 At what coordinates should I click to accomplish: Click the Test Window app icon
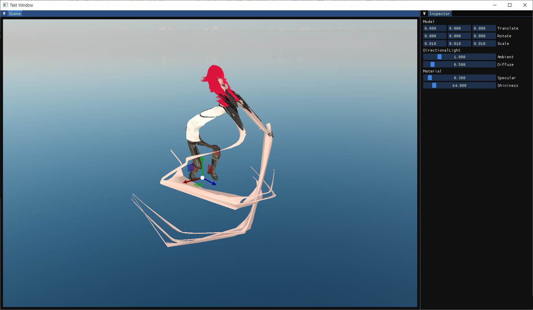tap(5, 5)
